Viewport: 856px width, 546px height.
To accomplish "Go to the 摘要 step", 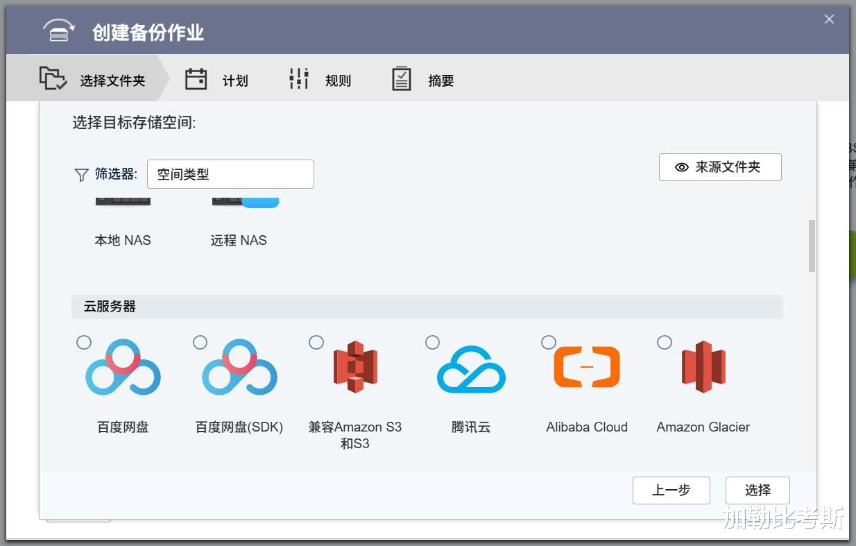I will tap(422, 80).
